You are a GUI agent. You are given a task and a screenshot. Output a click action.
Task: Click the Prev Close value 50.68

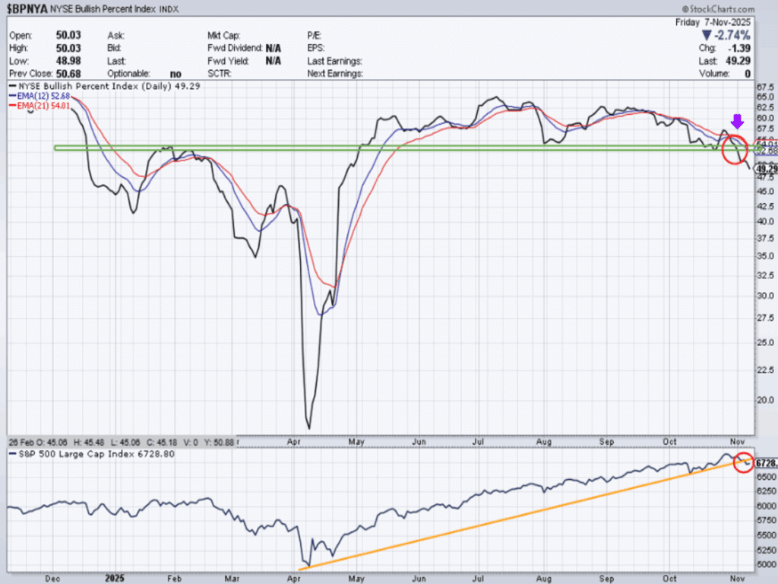coord(68,74)
